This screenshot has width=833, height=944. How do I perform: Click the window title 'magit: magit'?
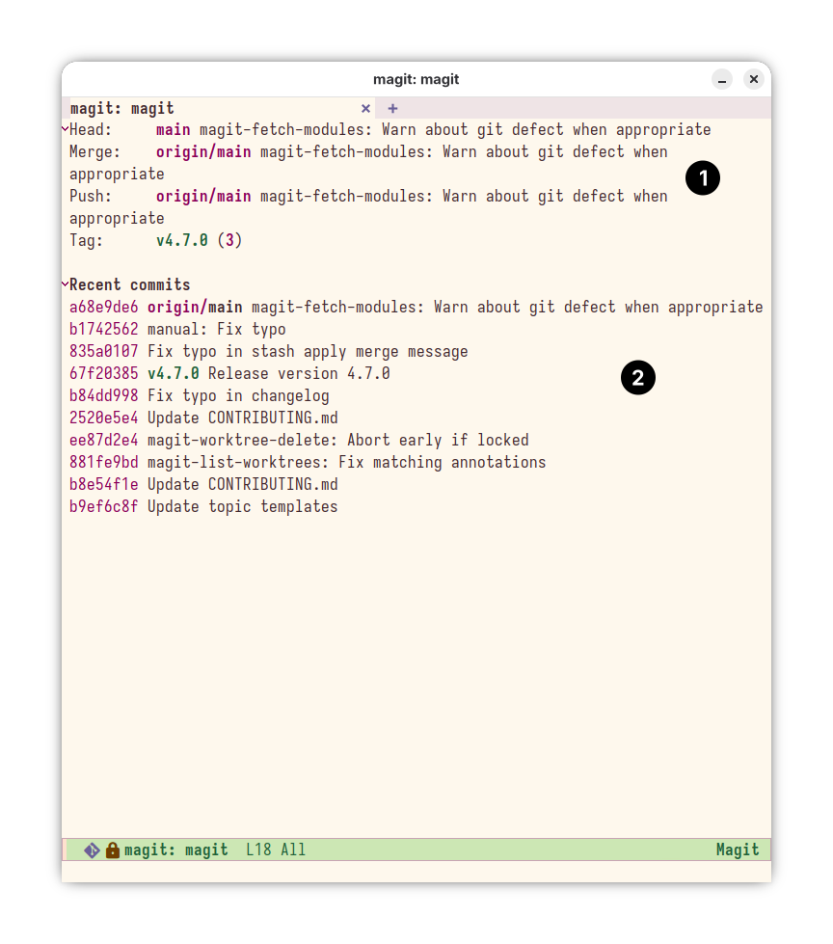coord(416,79)
